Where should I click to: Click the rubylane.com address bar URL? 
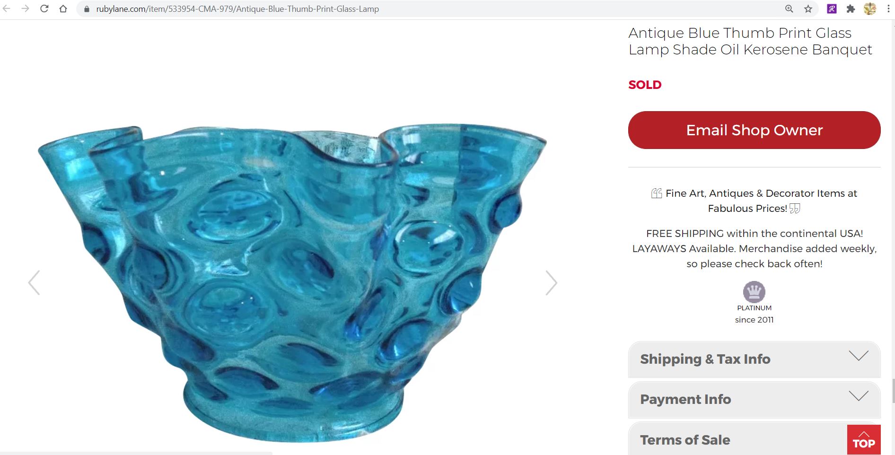(x=237, y=9)
